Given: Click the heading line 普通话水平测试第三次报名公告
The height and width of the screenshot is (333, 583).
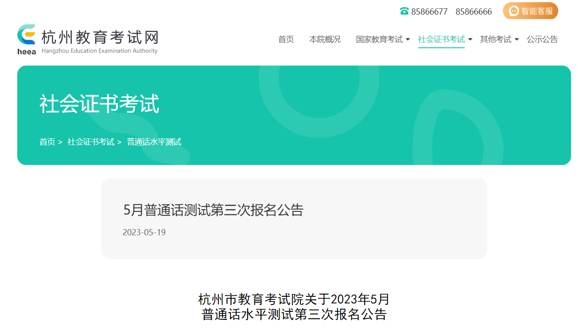Looking at the screenshot, I should click(x=294, y=314).
